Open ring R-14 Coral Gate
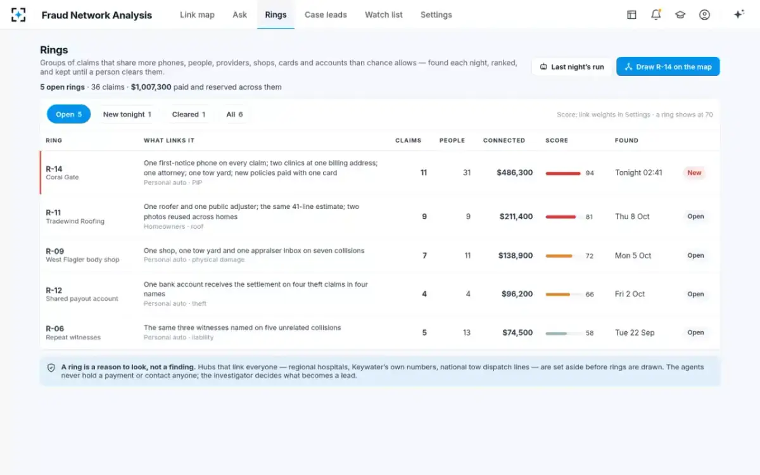 pos(380,172)
